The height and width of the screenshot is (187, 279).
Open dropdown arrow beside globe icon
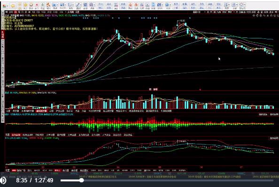(x=170, y=5)
